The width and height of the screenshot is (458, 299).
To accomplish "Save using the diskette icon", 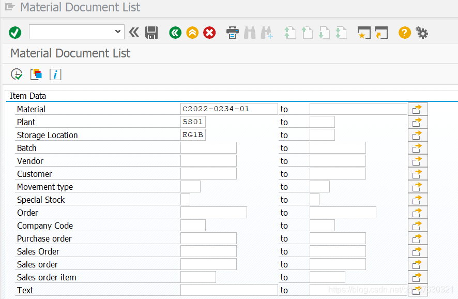I will pyautogui.click(x=151, y=33).
